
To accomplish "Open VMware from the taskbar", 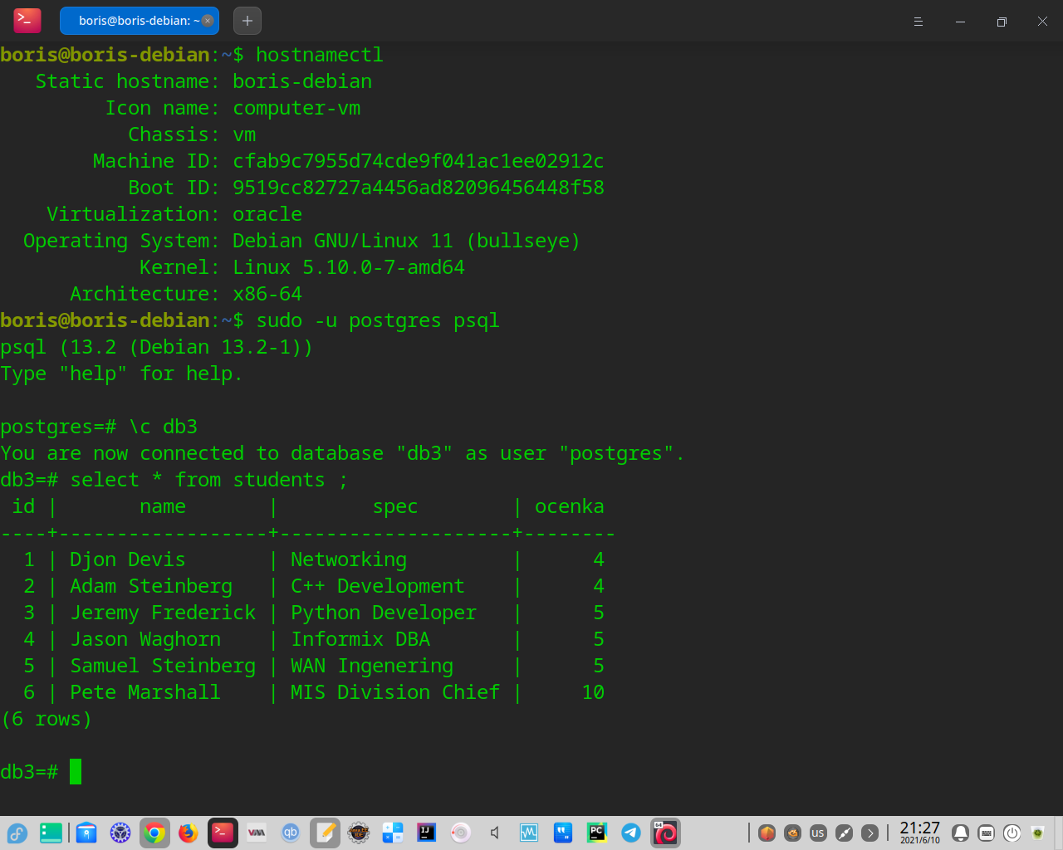I will (x=256, y=833).
